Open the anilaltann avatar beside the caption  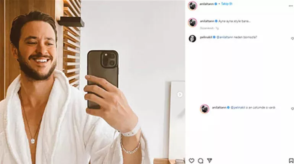[x=192, y=22]
